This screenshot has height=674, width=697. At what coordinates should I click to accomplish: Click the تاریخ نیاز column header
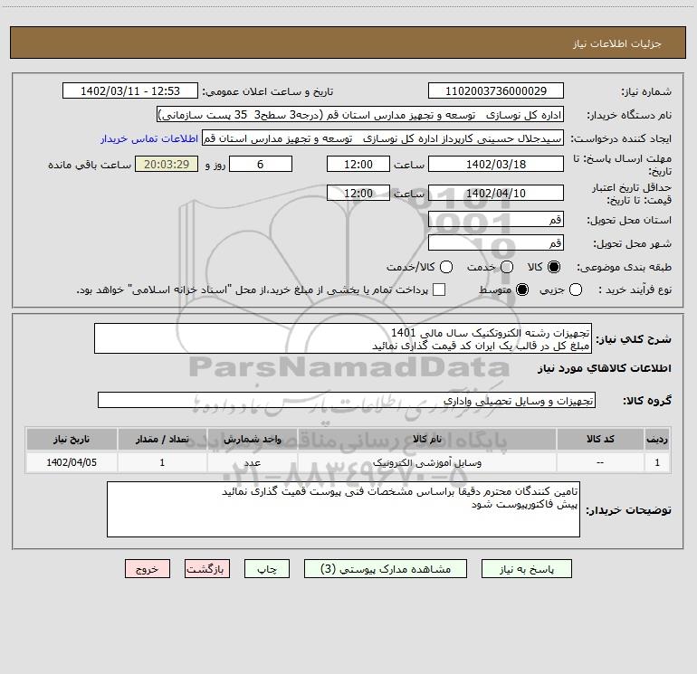coord(72,439)
